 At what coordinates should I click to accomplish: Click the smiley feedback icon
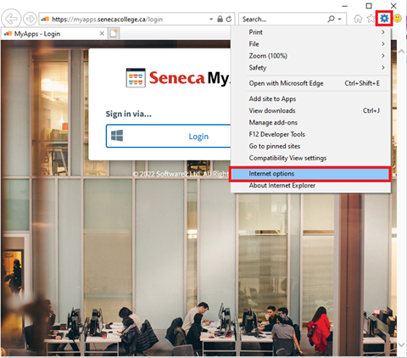click(398, 19)
